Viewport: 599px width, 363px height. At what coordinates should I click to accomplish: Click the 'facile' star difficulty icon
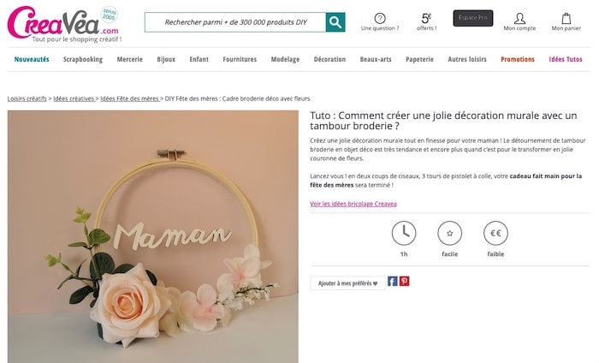[449, 234]
